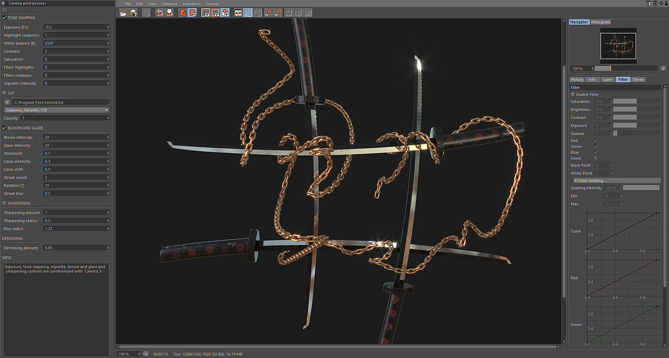Image resolution: width=669 pixels, height=358 pixels.
Task: Collapse the Color Grading section
Action: pos(575,180)
